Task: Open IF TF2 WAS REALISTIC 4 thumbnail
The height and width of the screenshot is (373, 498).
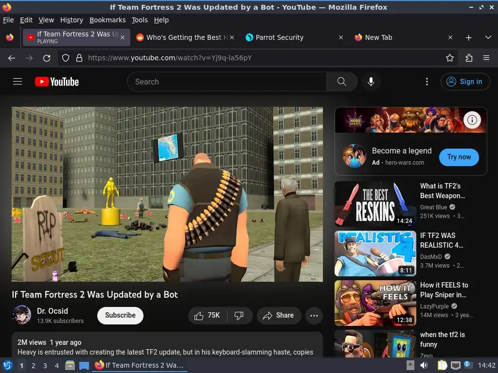Action: click(375, 254)
